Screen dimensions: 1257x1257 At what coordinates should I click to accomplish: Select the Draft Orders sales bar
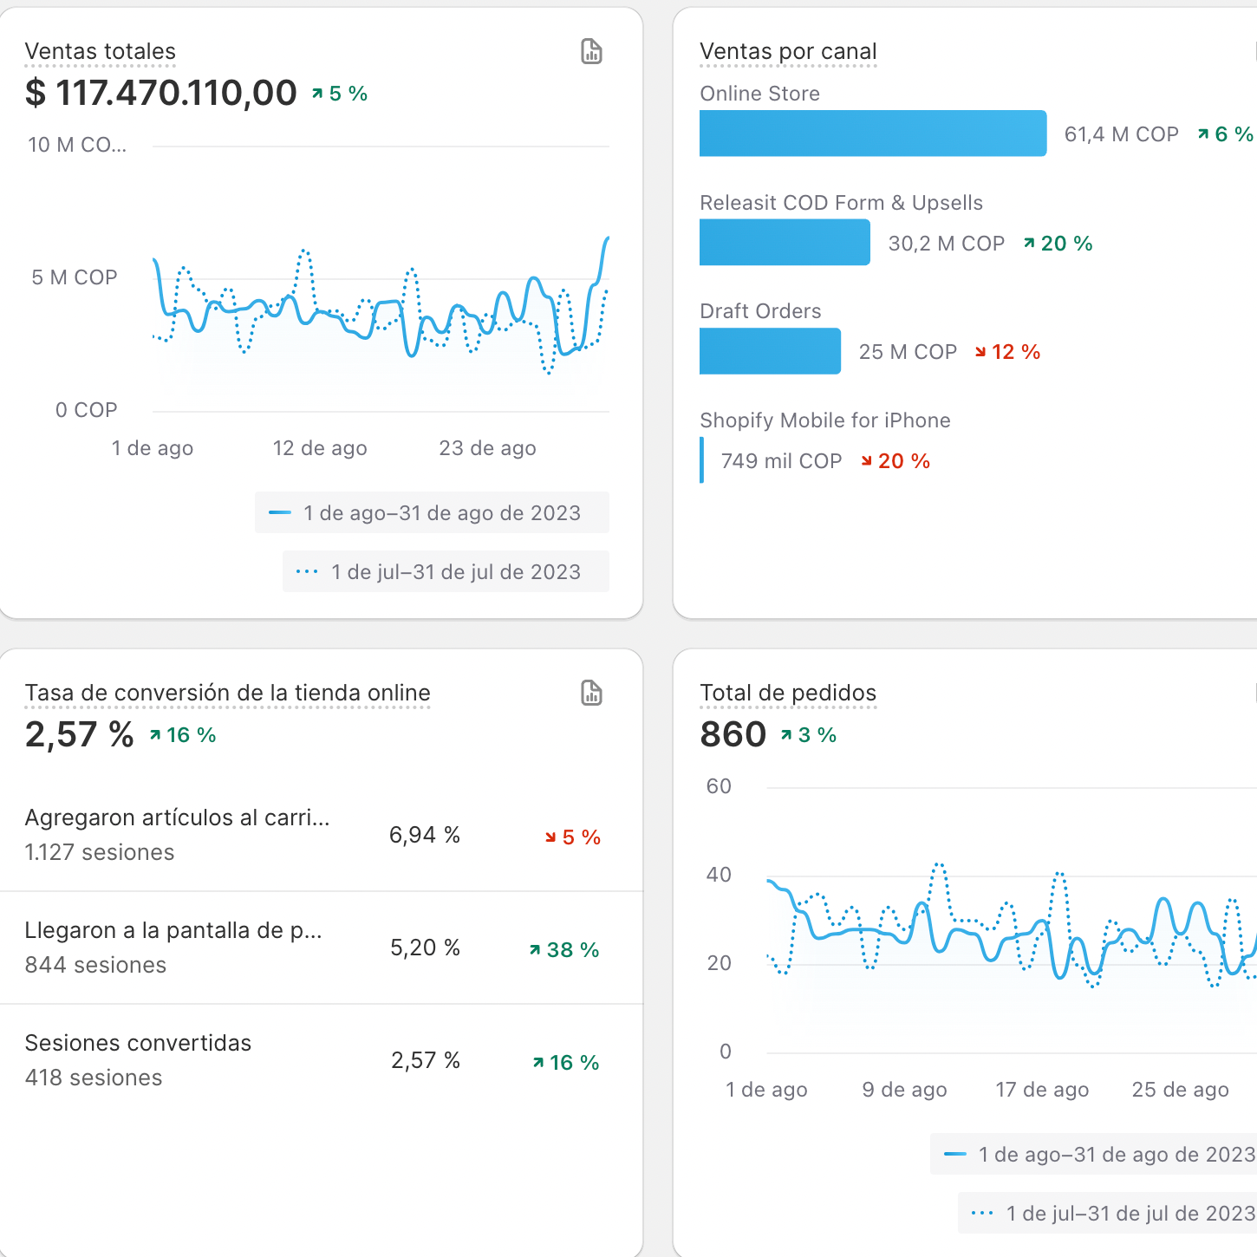click(x=770, y=351)
